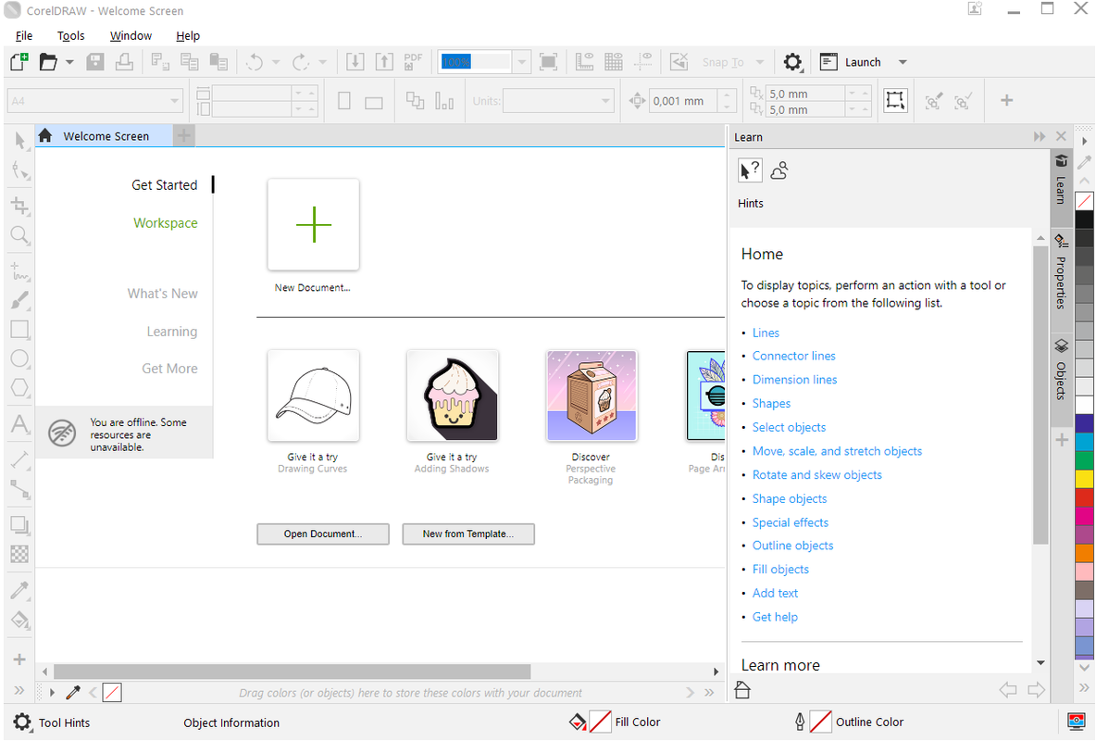The image size is (1096, 741).
Task: Click the document palette eyedropper icon
Action: coord(73,693)
